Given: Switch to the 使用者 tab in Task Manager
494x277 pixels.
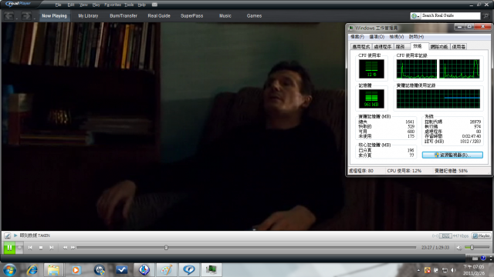Looking at the screenshot, I should pyautogui.click(x=458, y=47).
